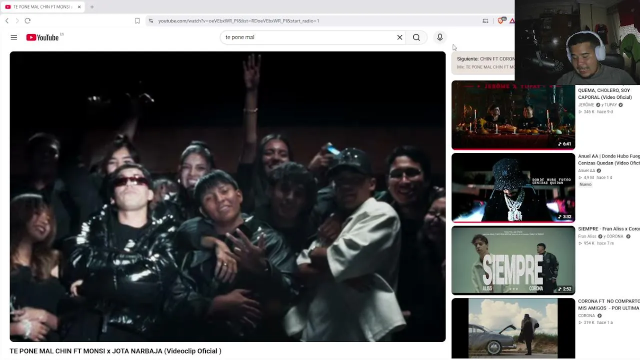Click the 2:52 duration badge

click(x=564, y=289)
